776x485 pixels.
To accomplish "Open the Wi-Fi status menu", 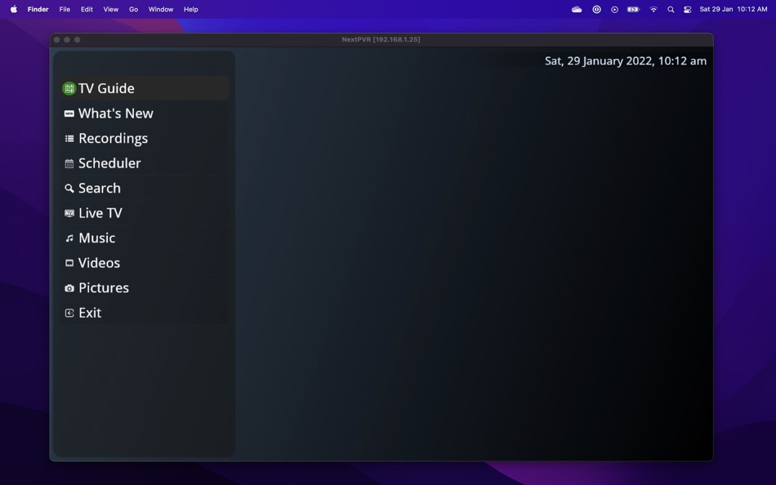I will 653,10.
